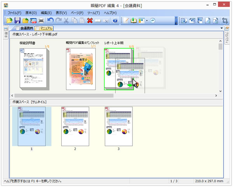Click the source pane scroll up arrow

[221, 41]
